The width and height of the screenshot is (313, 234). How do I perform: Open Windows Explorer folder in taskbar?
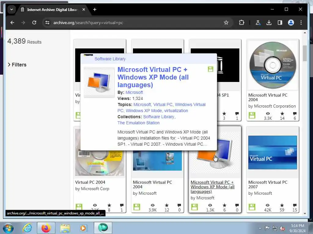pos(65,228)
